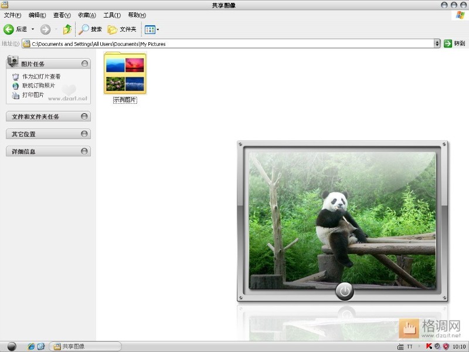This screenshot has width=469, height=352.
Task: Open the 文件(F) File menu
Action: (12, 15)
